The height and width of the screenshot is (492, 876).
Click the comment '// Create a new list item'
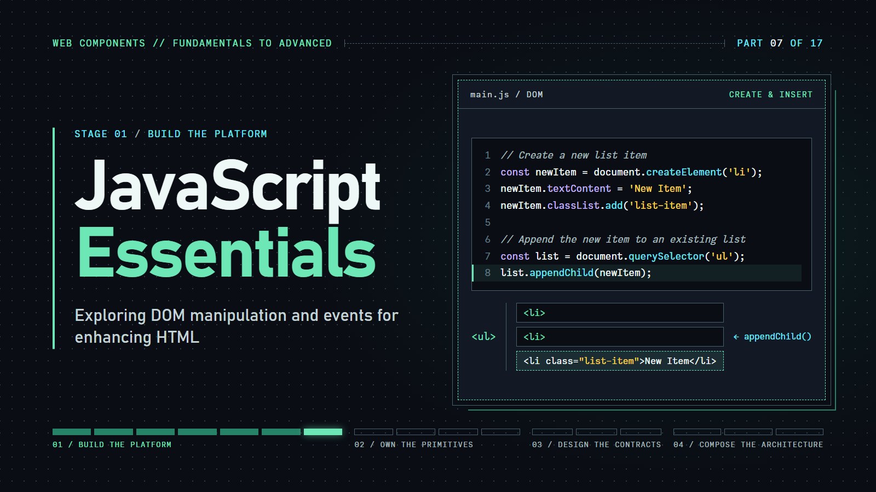click(574, 155)
